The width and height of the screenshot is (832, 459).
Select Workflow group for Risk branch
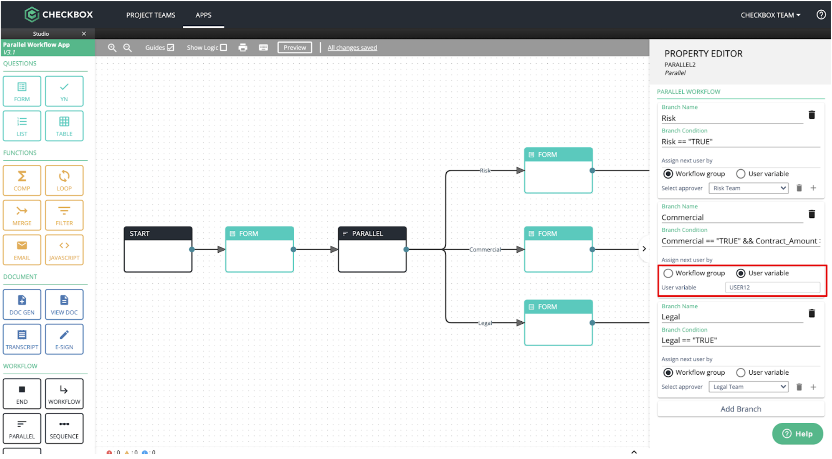point(668,174)
